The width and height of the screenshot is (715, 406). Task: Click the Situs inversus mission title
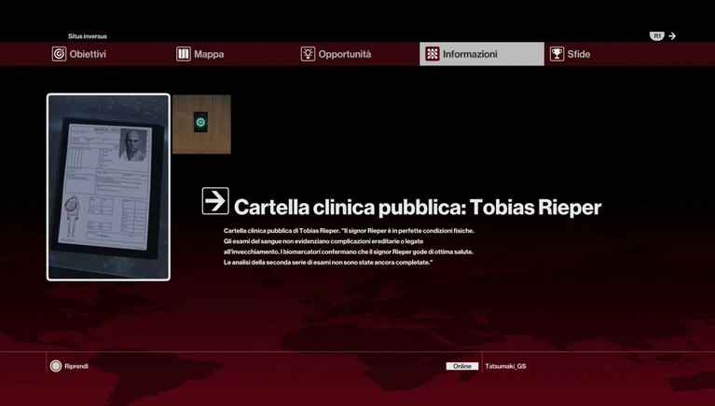(x=88, y=36)
